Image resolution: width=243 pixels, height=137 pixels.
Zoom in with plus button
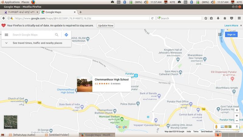237,116
